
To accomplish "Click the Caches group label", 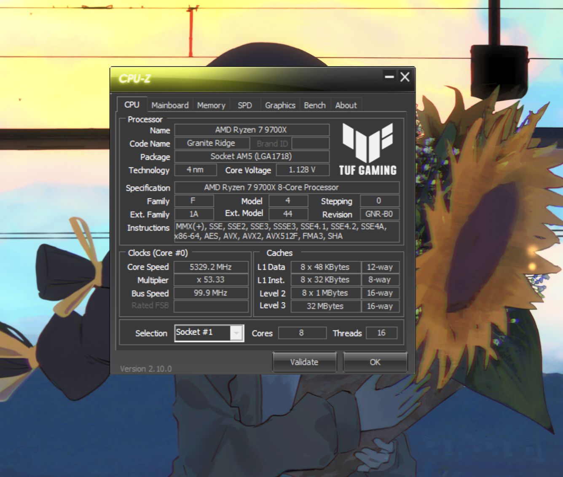I will point(279,253).
